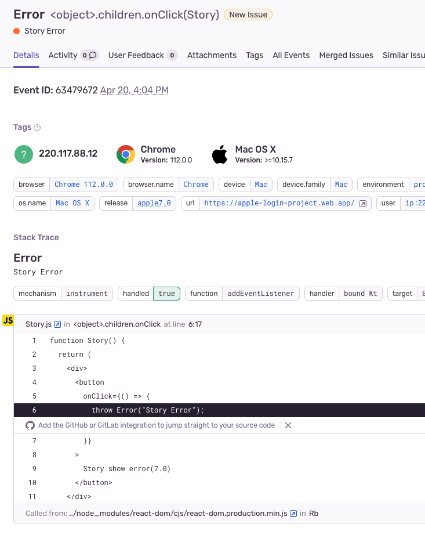This screenshot has height=535, width=425.
Task: Click the Stack Trace heading
Action: click(x=36, y=237)
